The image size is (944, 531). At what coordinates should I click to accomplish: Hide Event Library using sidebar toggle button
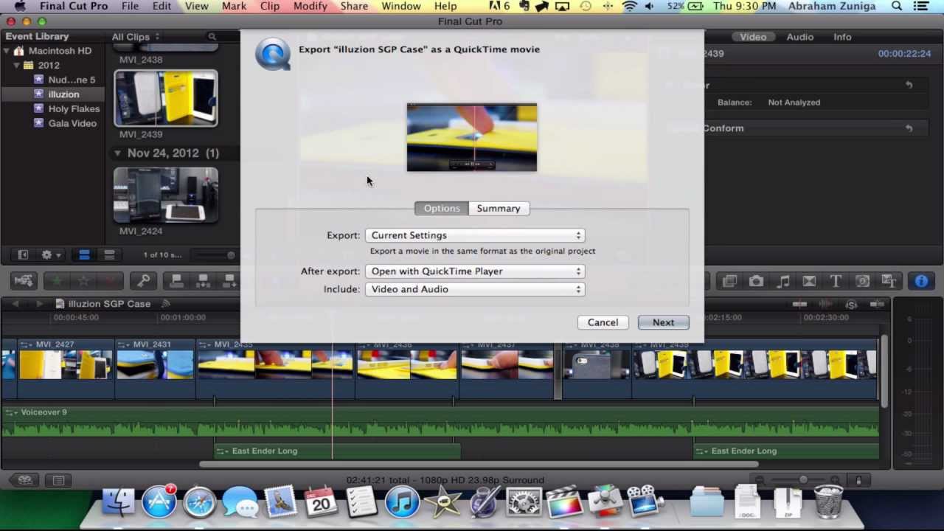(x=23, y=255)
